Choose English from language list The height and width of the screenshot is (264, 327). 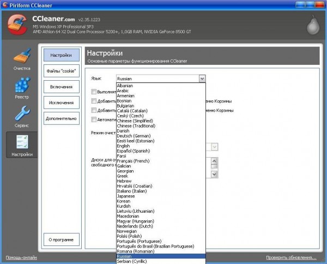[x=161, y=146]
